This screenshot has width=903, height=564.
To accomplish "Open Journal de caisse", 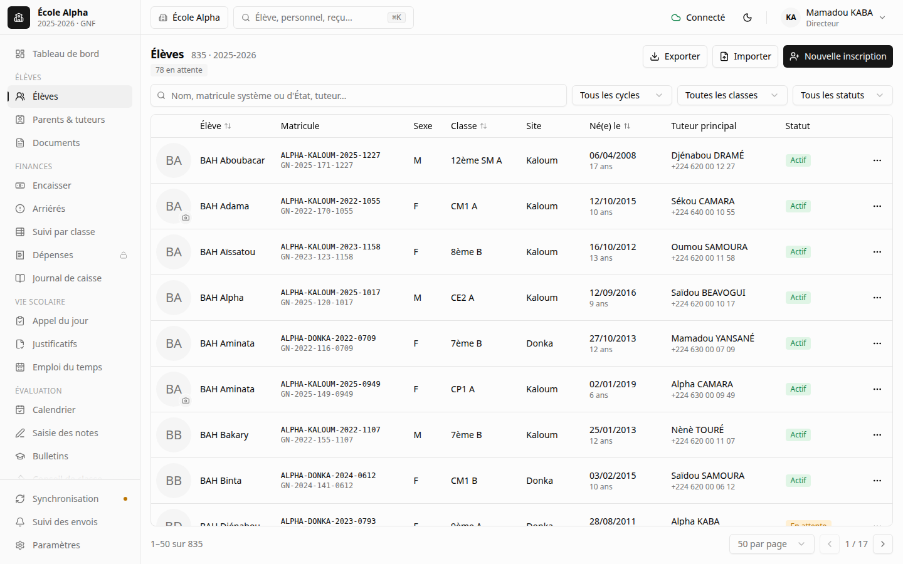I will click(x=70, y=278).
